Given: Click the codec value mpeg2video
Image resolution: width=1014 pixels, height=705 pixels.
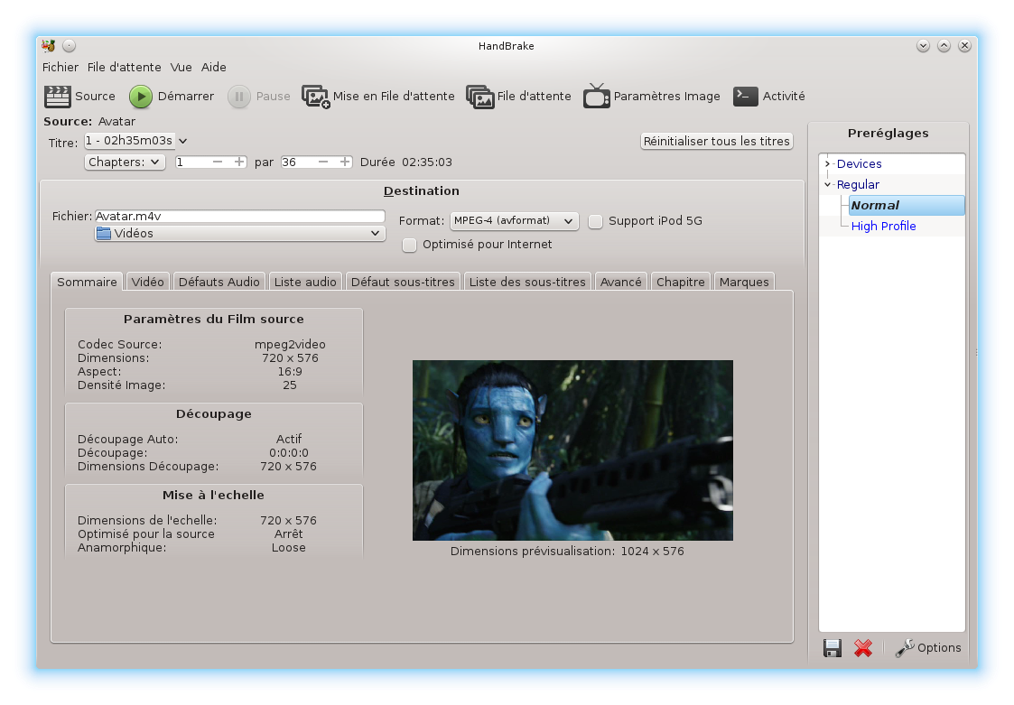Looking at the screenshot, I should click(290, 344).
